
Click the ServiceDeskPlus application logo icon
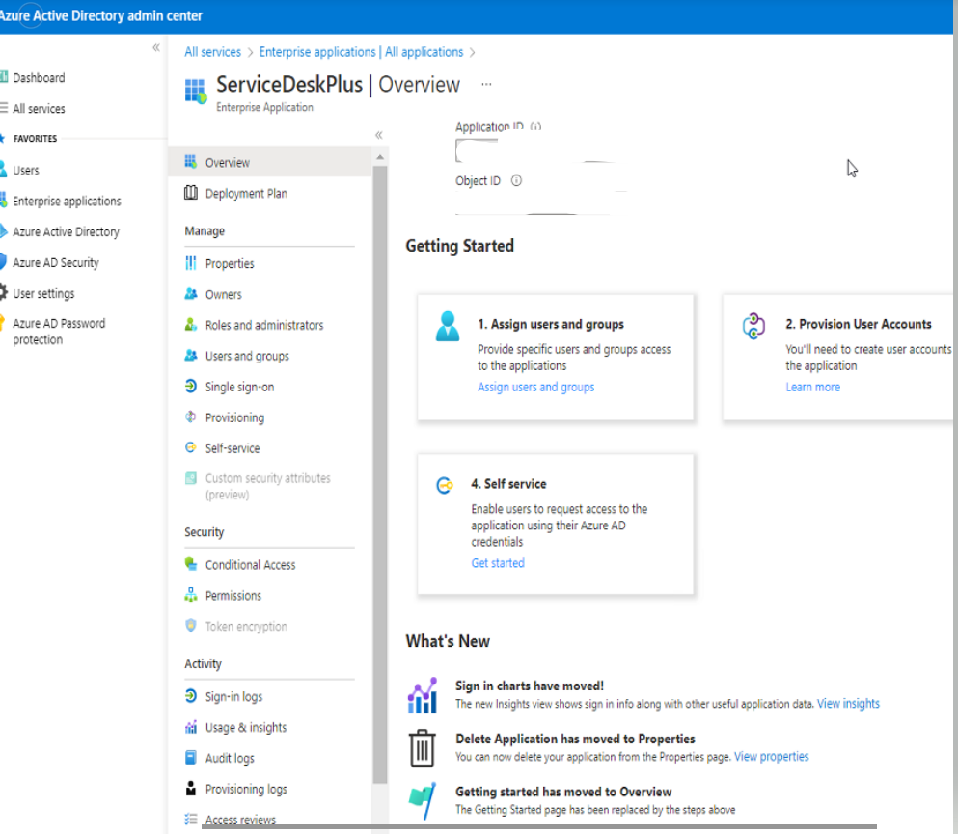[x=196, y=92]
